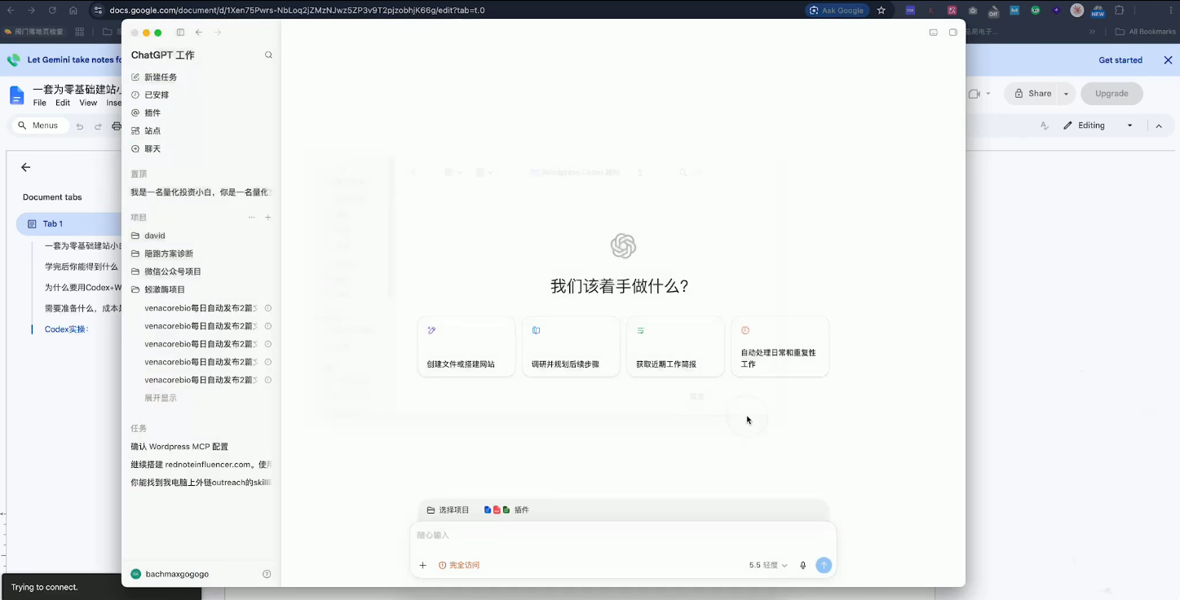Click the back arrow in ChatGPT window
The height and width of the screenshot is (600, 1180).
pos(199,33)
